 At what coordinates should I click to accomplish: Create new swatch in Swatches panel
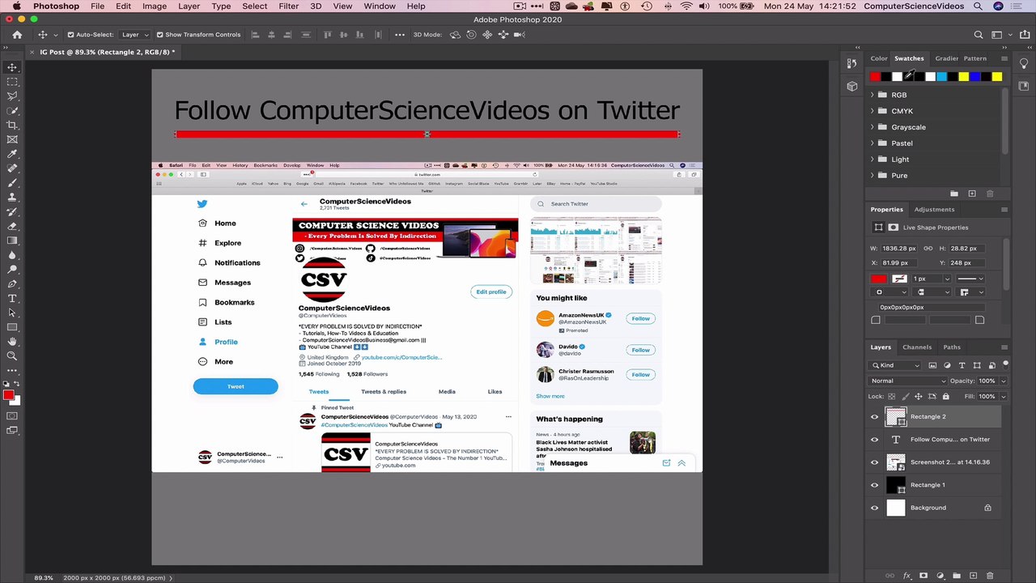click(972, 194)
